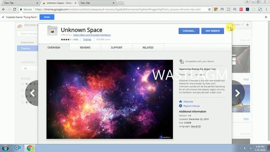The height and width of the screenshot is (152, 270).
Task: Click the star rating of the theme
Action: click(66, 39)
